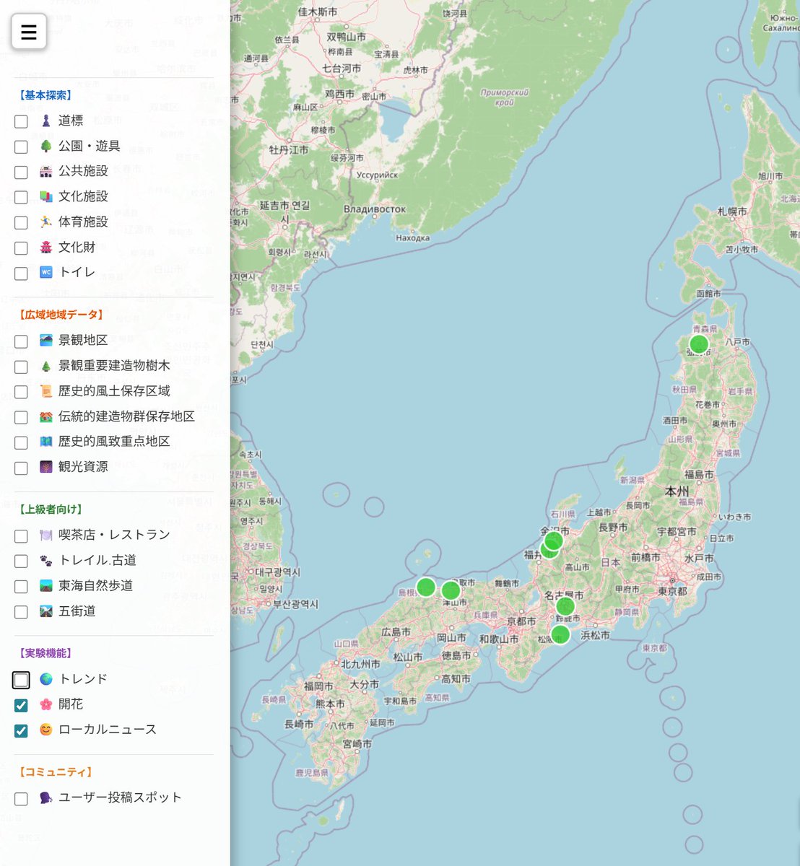Click the 東京都 label on the map
Image resolution: width=800 pixels, height=866 pixels.
coord(672,590)
